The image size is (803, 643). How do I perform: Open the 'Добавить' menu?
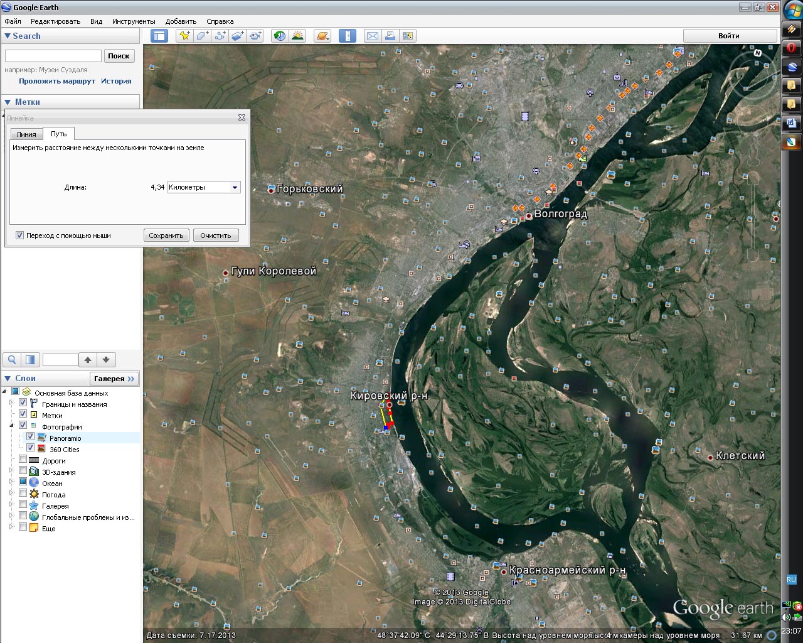[x=181, y=21]
